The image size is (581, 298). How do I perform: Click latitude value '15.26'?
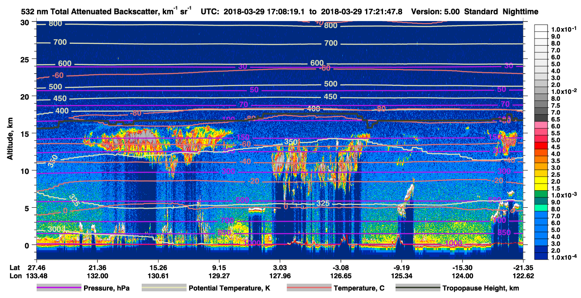[158, 267]
